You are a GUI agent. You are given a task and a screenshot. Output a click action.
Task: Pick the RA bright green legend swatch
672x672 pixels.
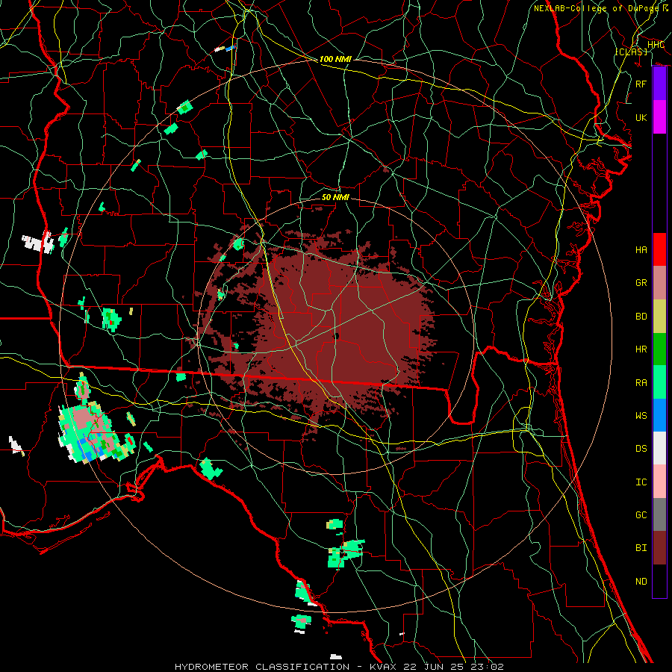[x=659, y=382]
